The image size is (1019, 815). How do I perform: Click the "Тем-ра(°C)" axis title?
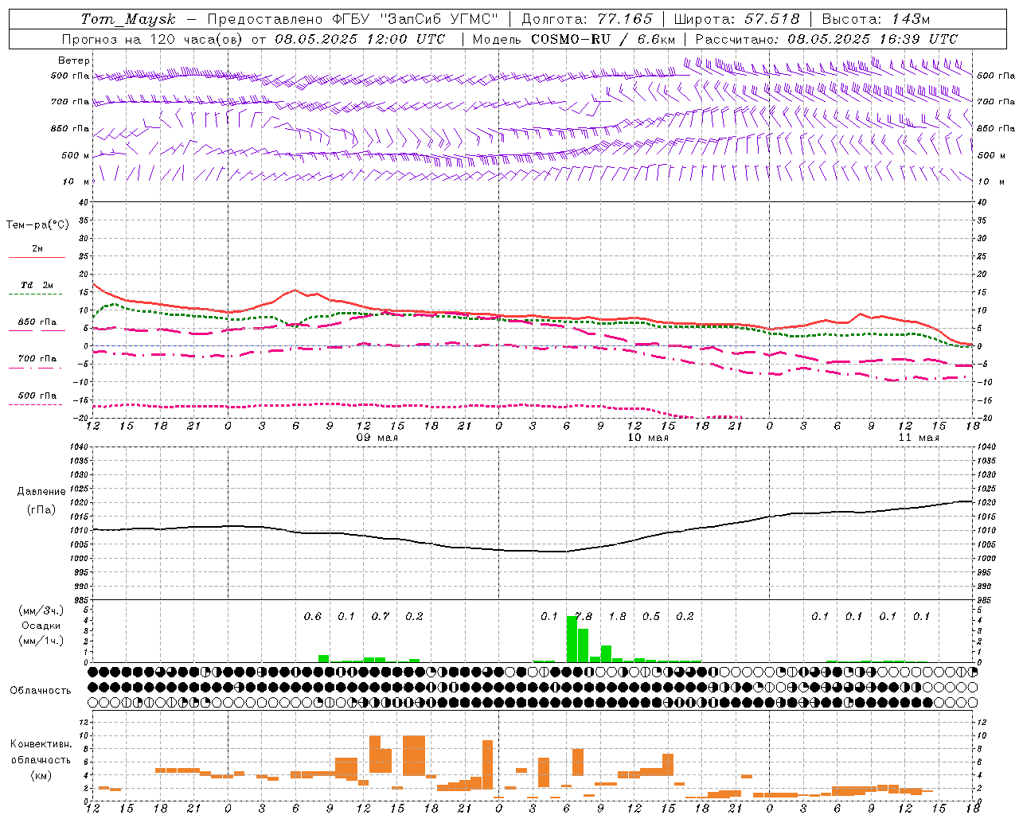coord(37,225)
